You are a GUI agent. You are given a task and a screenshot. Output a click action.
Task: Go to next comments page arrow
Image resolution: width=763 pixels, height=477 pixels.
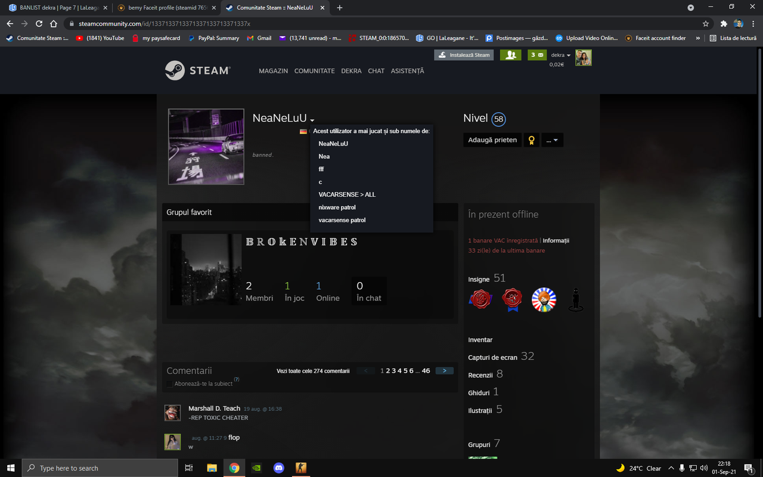coord(445,371)
